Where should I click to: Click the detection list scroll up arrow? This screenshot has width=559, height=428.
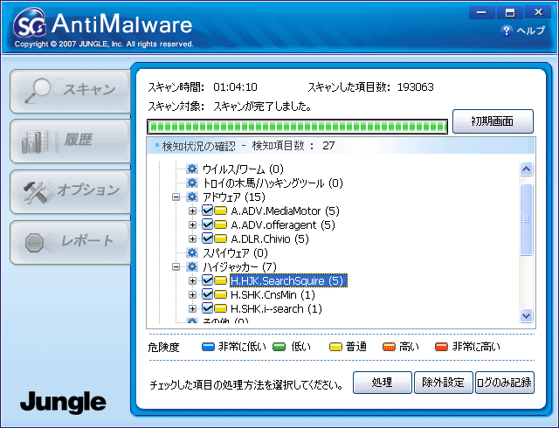(x=526, y=169)
